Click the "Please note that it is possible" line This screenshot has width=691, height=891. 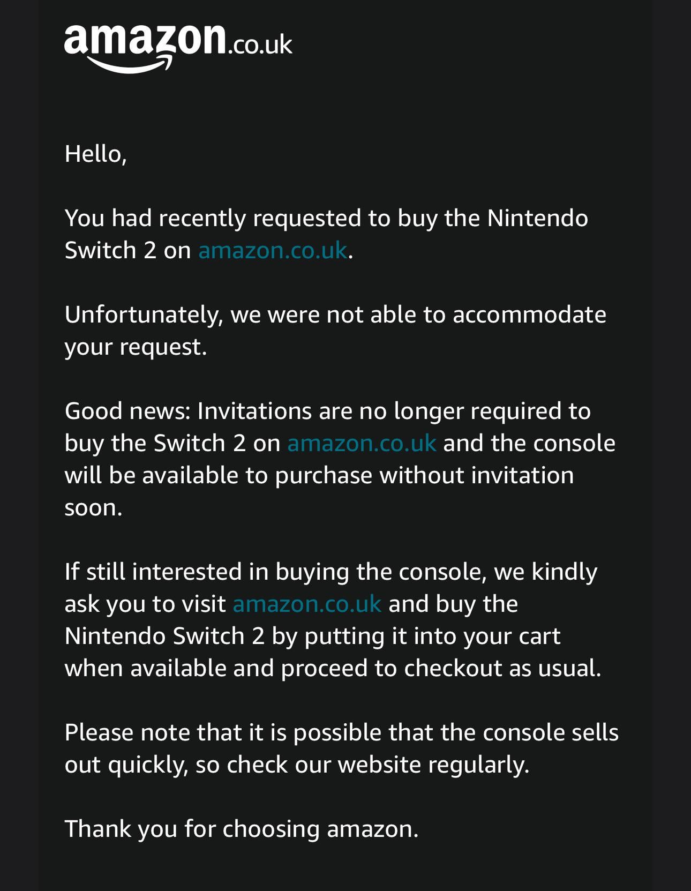[341, 733]
